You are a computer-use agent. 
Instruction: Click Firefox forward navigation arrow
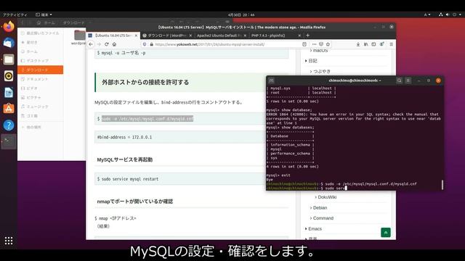[x=99, y=44]
